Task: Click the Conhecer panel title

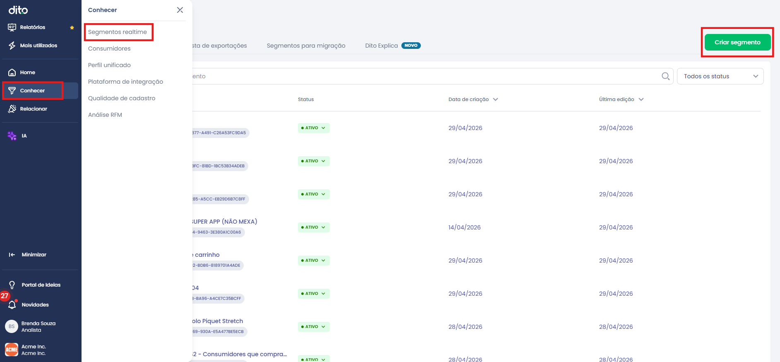Action: [x=102, y=10]
